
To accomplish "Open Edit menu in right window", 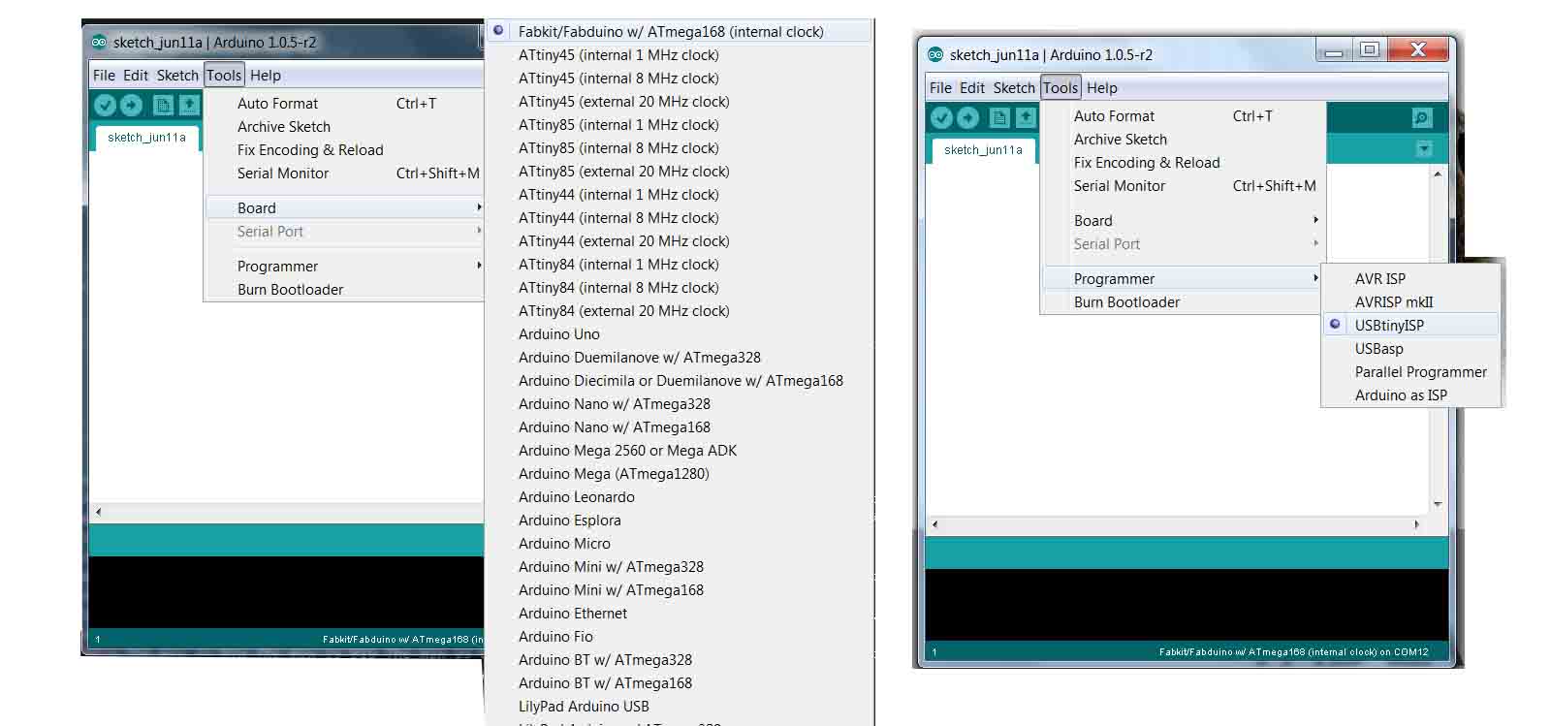I will click(x=972, y=87).
